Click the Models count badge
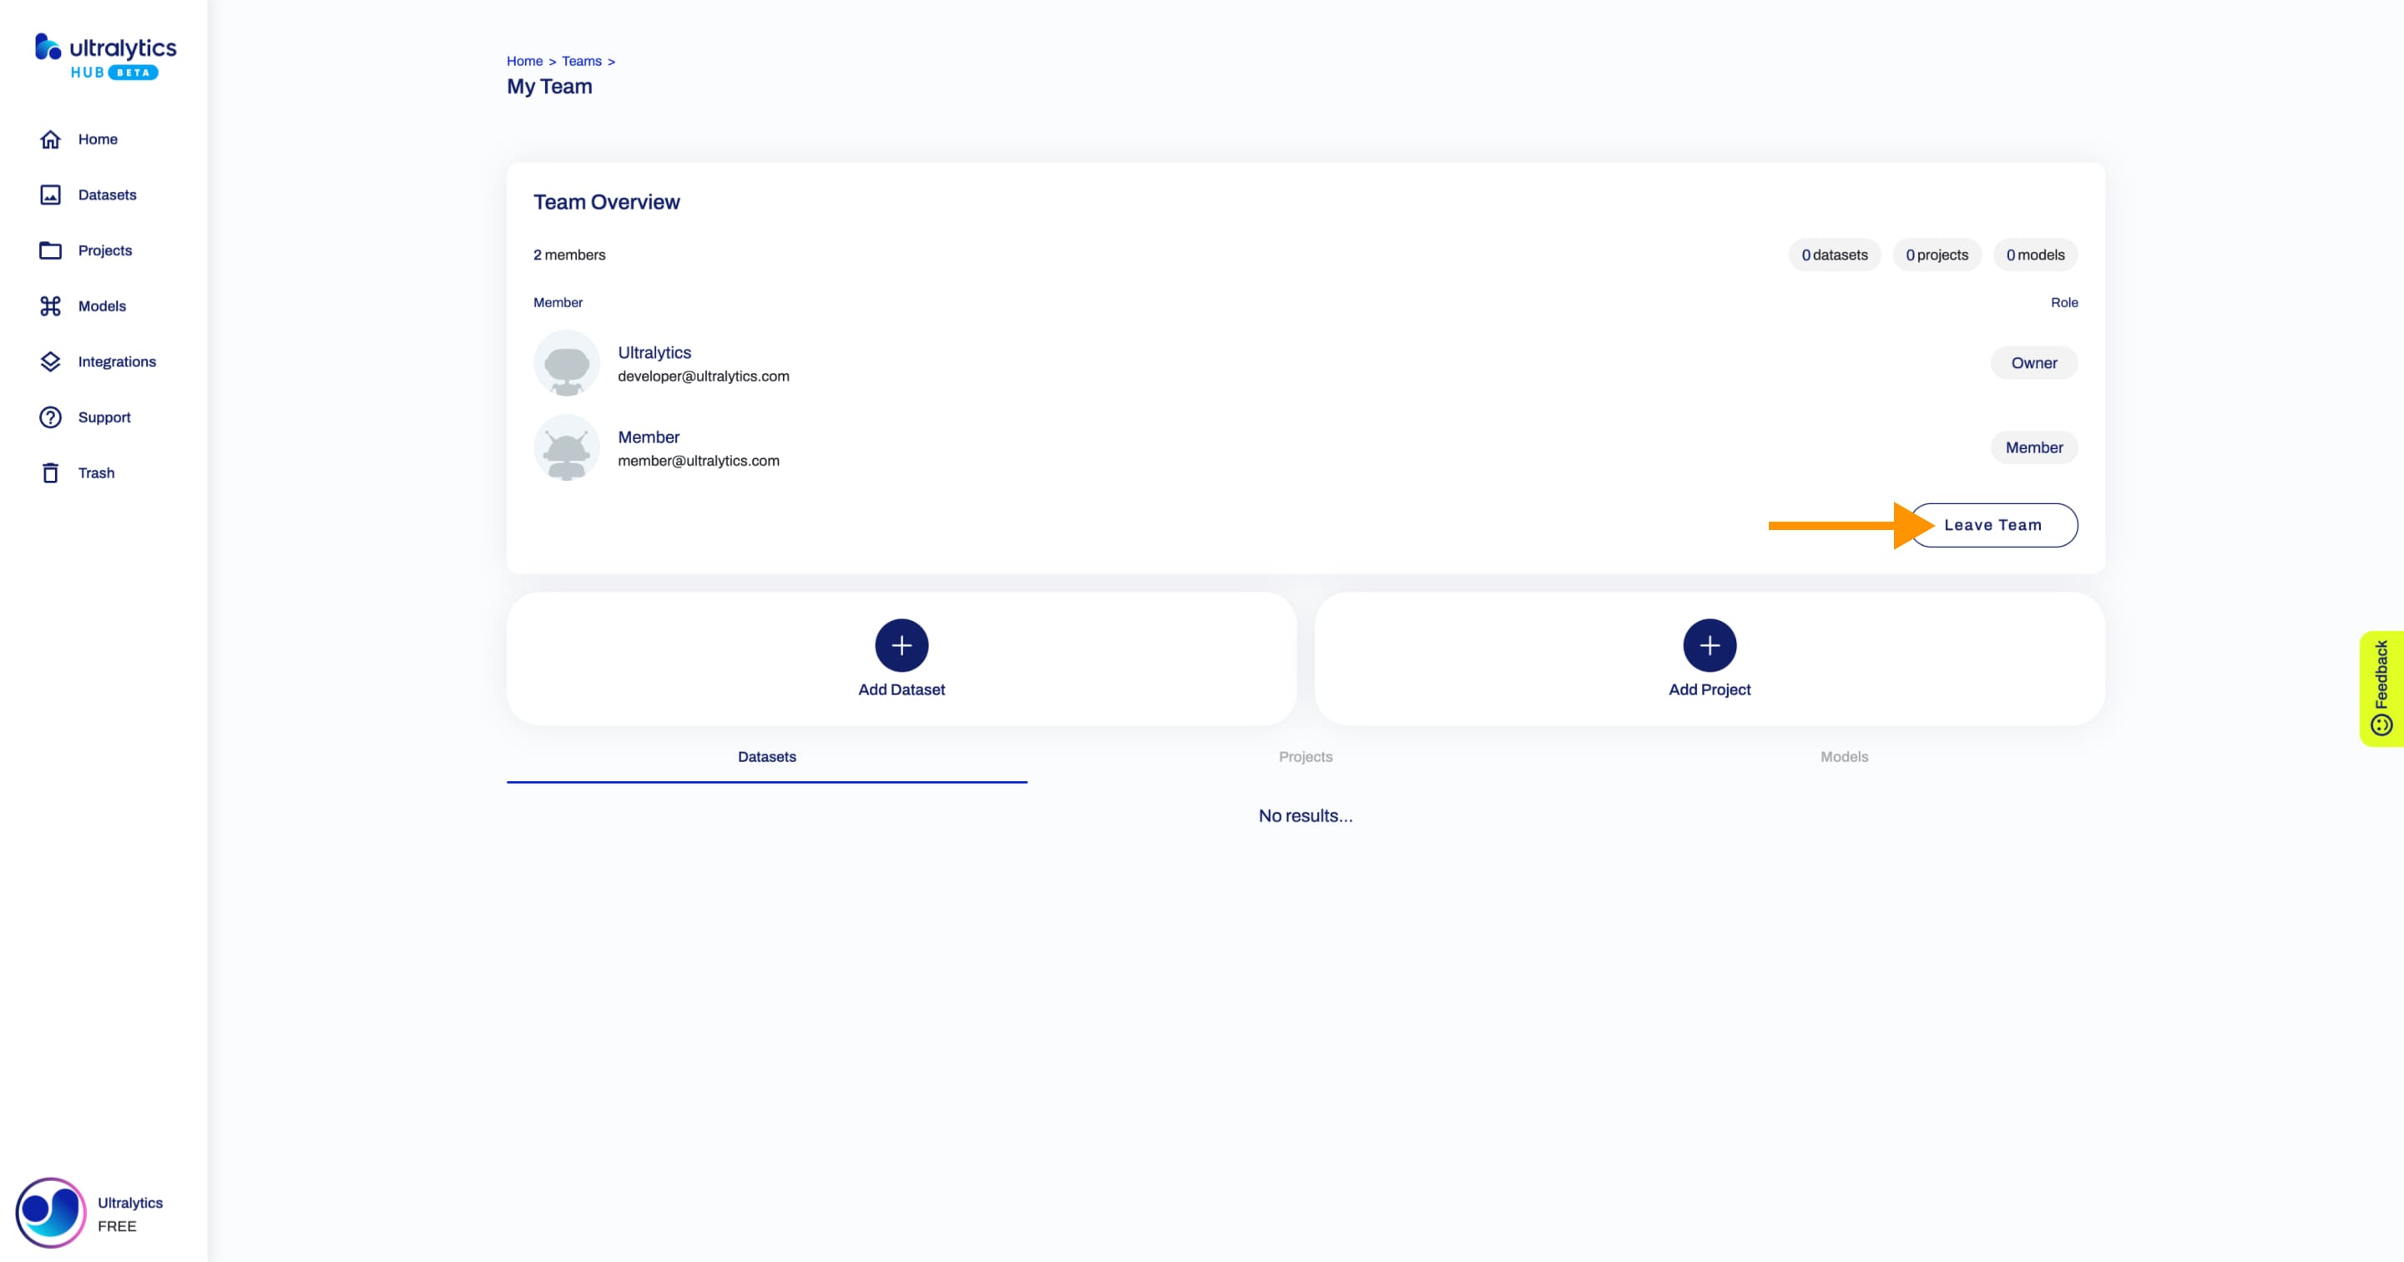The width and height of the screenshot is (2404, 1262). point(2035,255)
